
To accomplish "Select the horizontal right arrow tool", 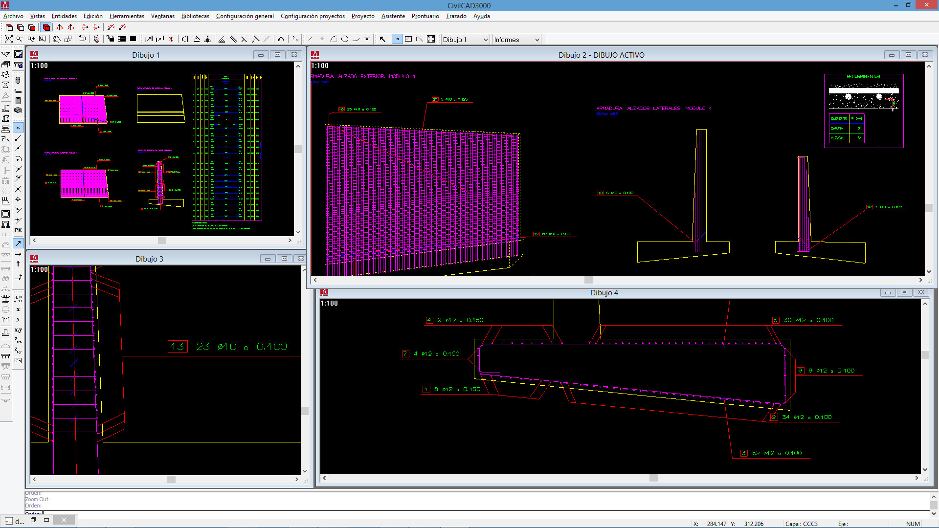I will [x=18, y=254].
